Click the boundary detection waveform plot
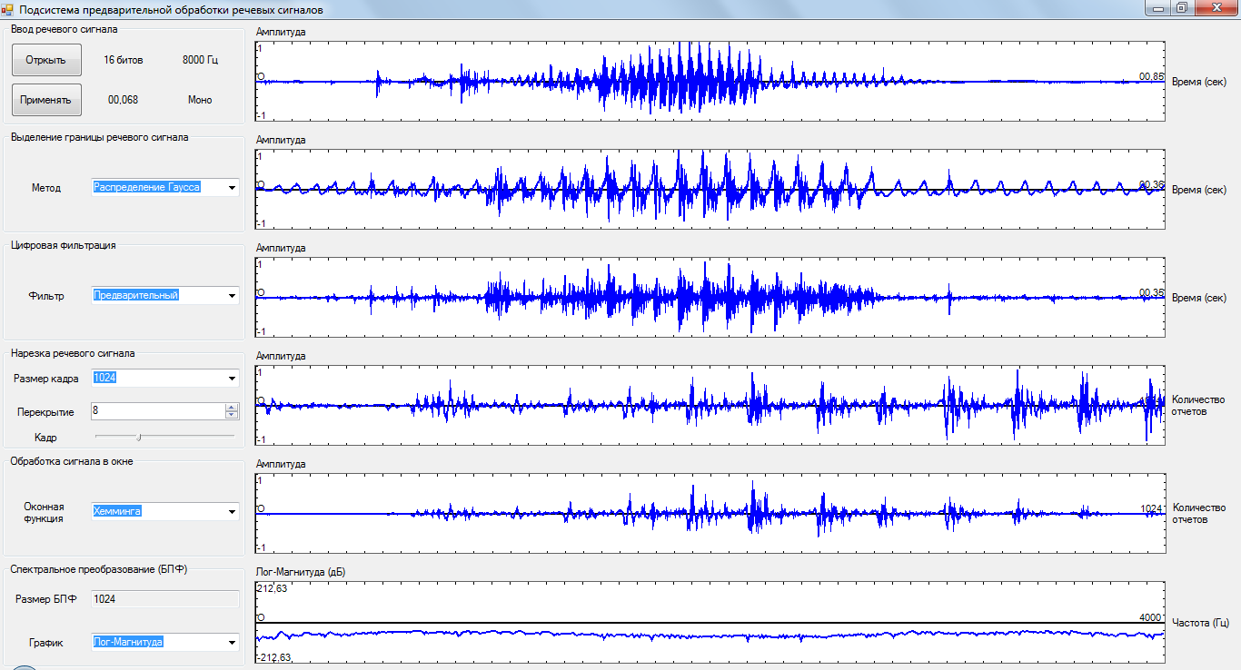Viewport: 1241px width, 670px height. 710,188
